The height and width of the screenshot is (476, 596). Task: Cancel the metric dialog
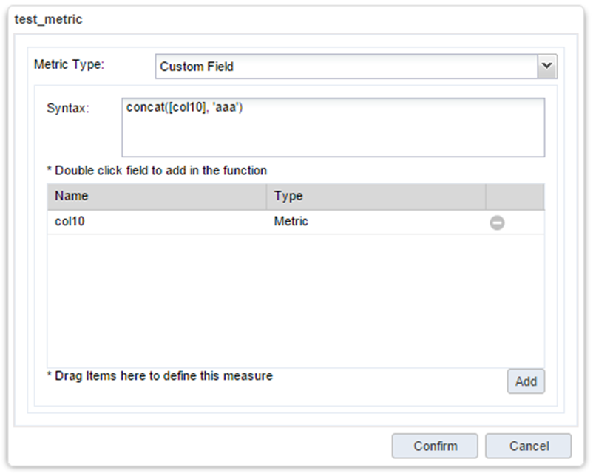coord(528,446)
